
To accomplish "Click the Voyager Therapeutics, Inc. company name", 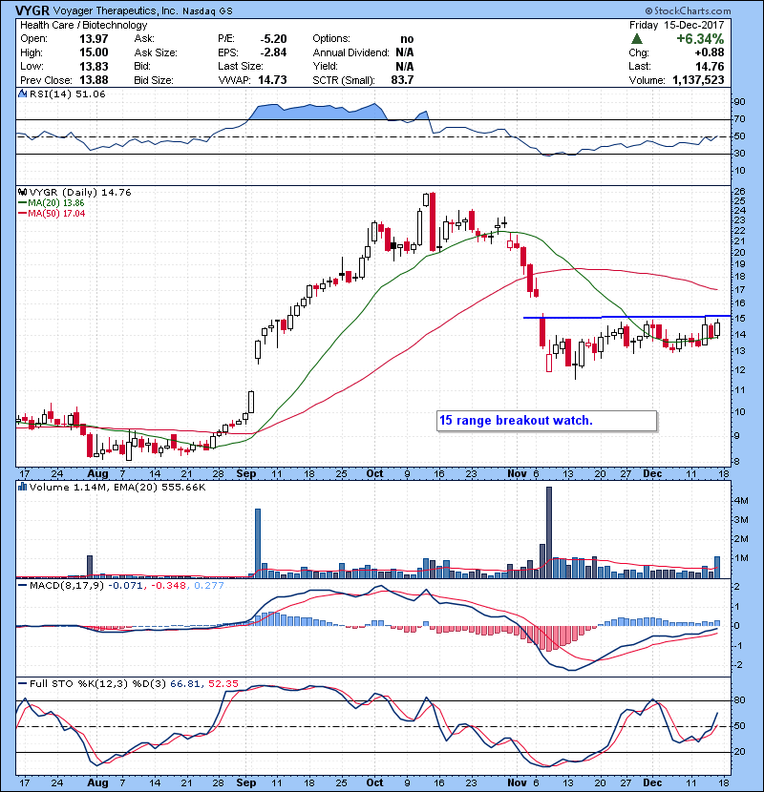I will [116, 10].
